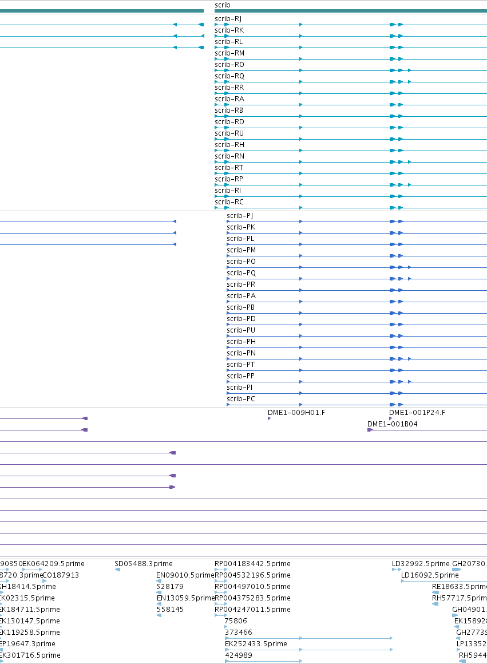Click the scrib-PD protein label
This screenshot has height=664, width=487.
coord(241,318)
